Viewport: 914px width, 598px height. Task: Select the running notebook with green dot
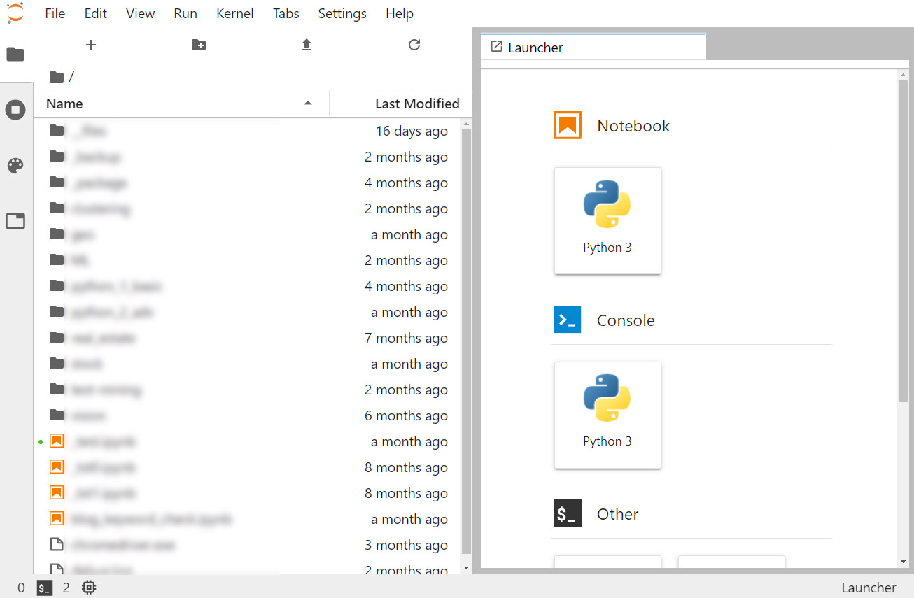248,441
